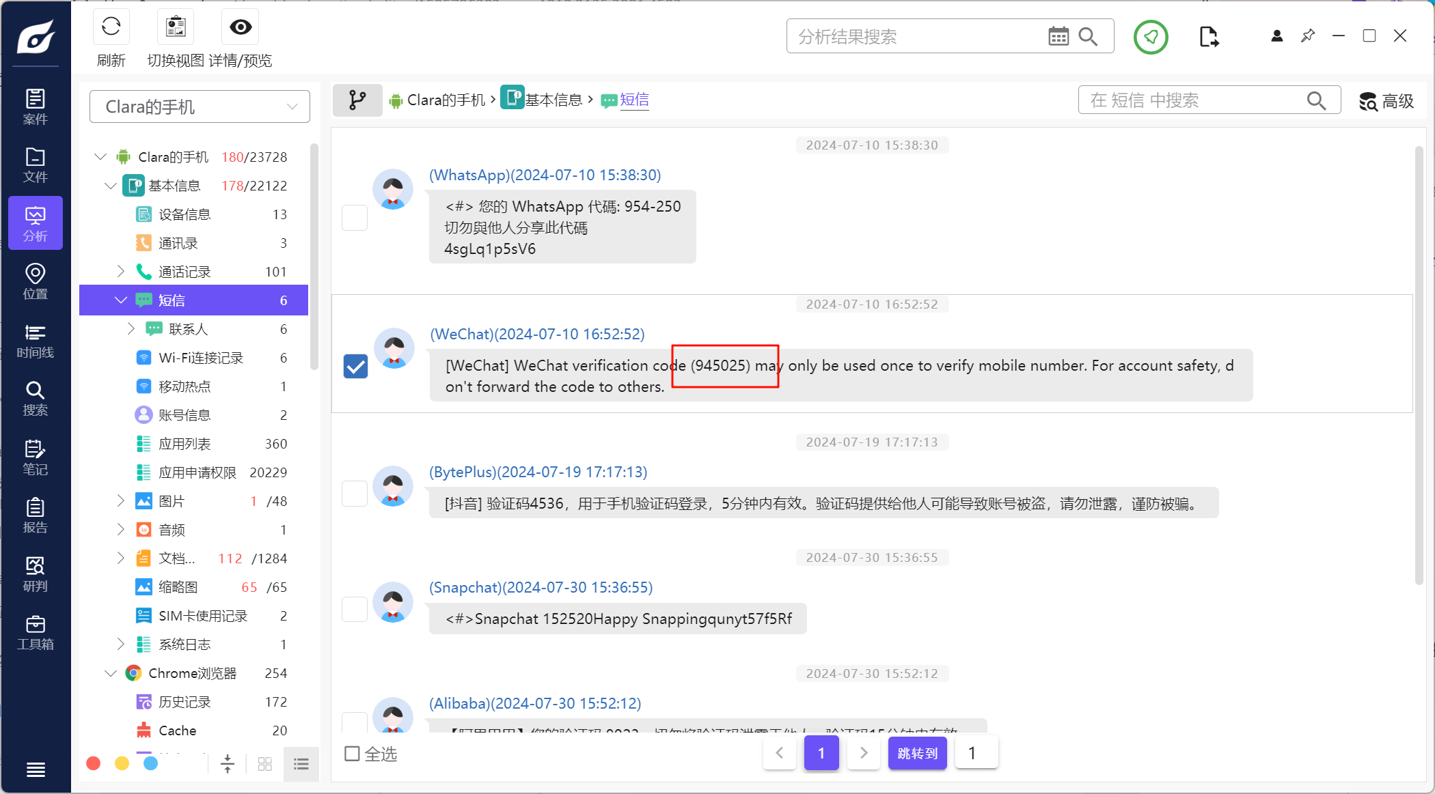Check the WhatsApp message checkbox
This screenshot has height=794, width=1435.
pyautogui.click(x=355, y=218)
